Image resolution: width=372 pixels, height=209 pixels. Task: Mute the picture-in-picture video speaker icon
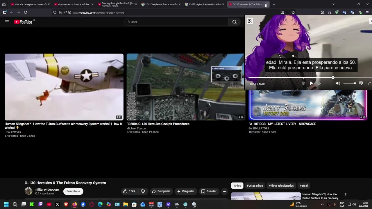(x=338, y=83)
